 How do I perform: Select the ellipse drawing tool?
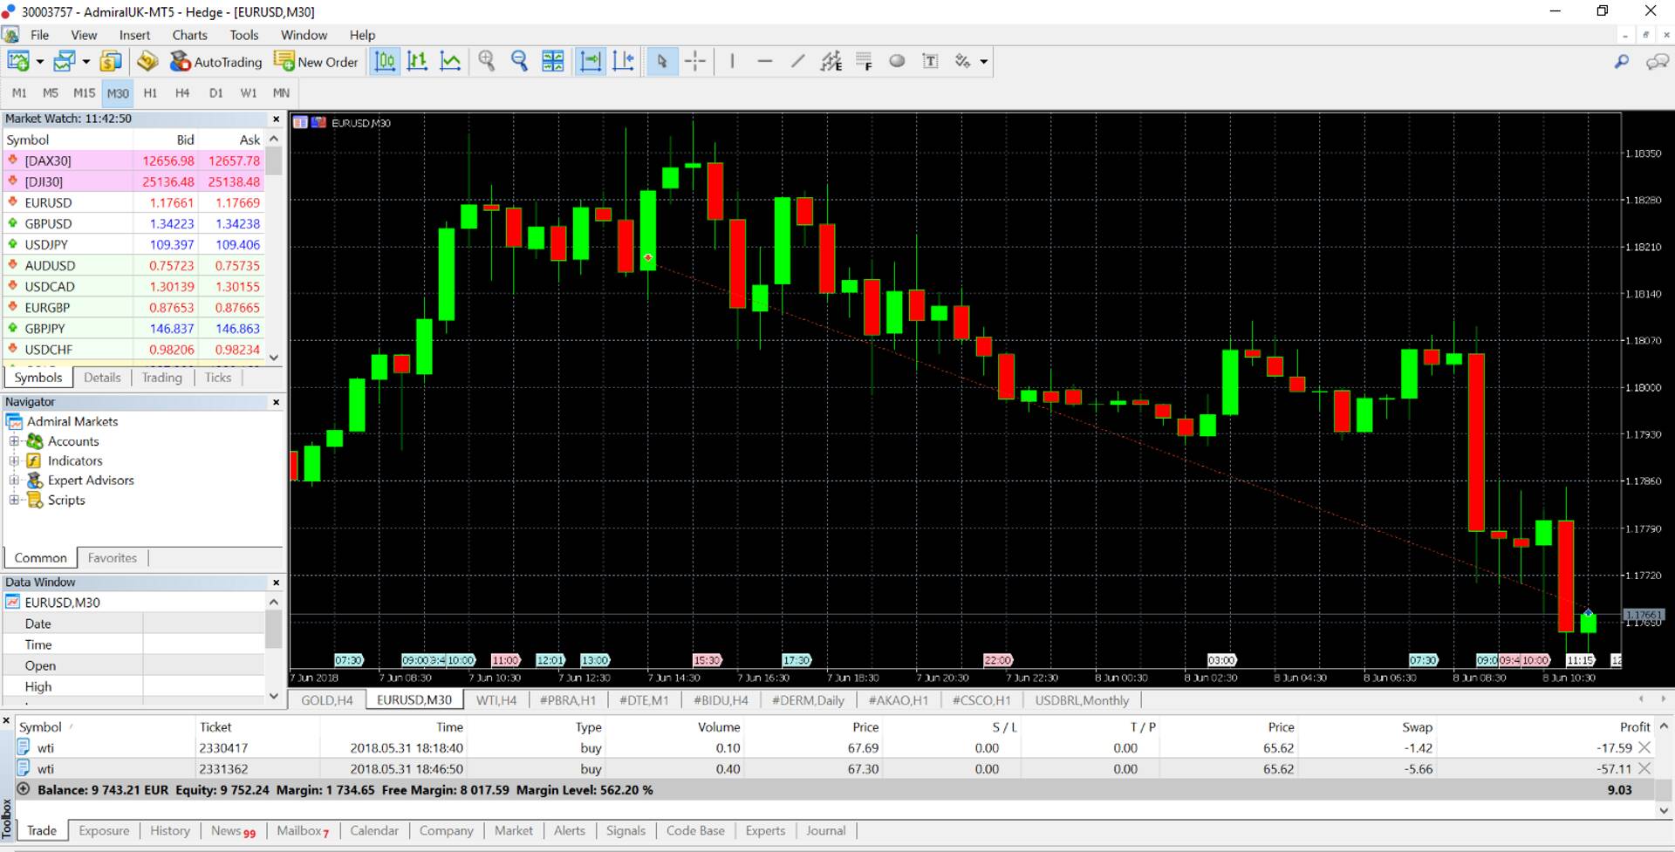point(897,61)
